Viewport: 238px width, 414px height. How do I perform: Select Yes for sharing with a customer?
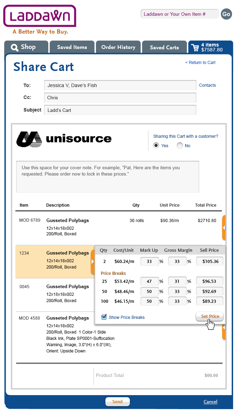pos(156,145)
